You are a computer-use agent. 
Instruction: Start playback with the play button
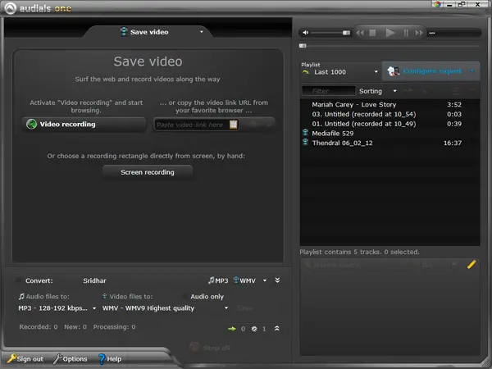click(x=390, y=33)
